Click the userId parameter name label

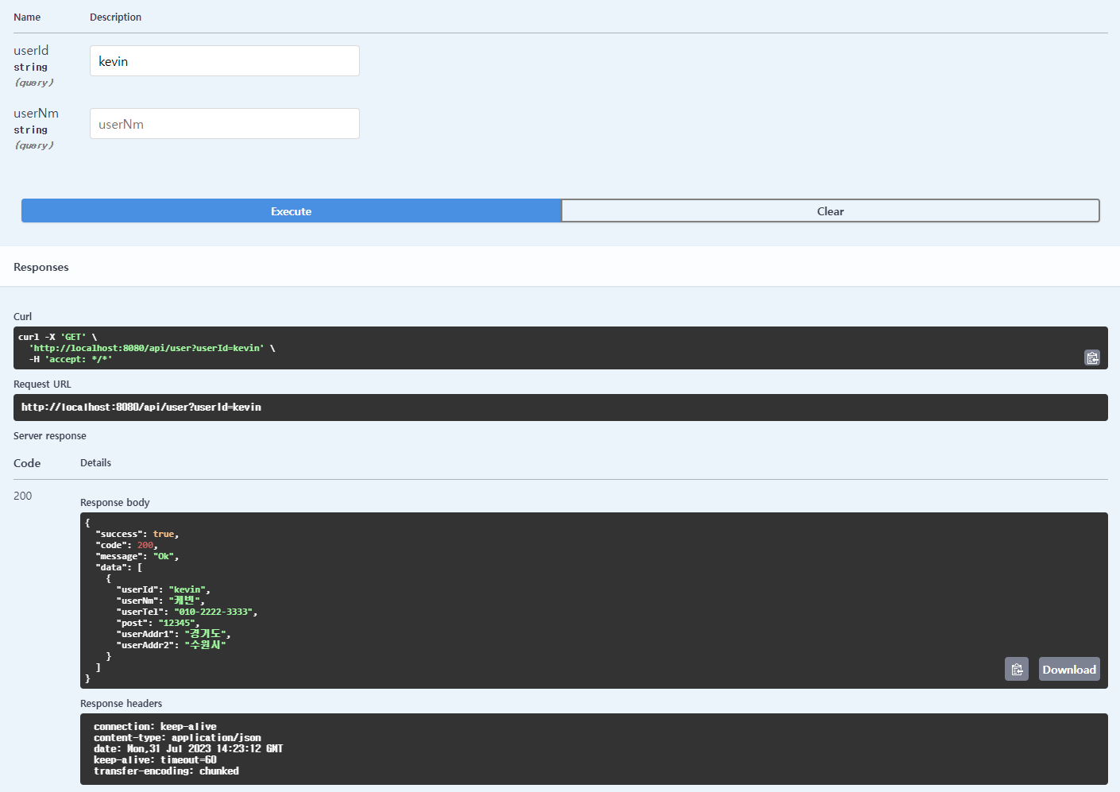click(31, 51)
